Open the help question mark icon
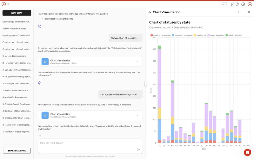 (237, 4)
